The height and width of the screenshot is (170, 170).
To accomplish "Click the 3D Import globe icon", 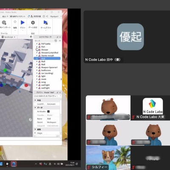I will 4,23.
